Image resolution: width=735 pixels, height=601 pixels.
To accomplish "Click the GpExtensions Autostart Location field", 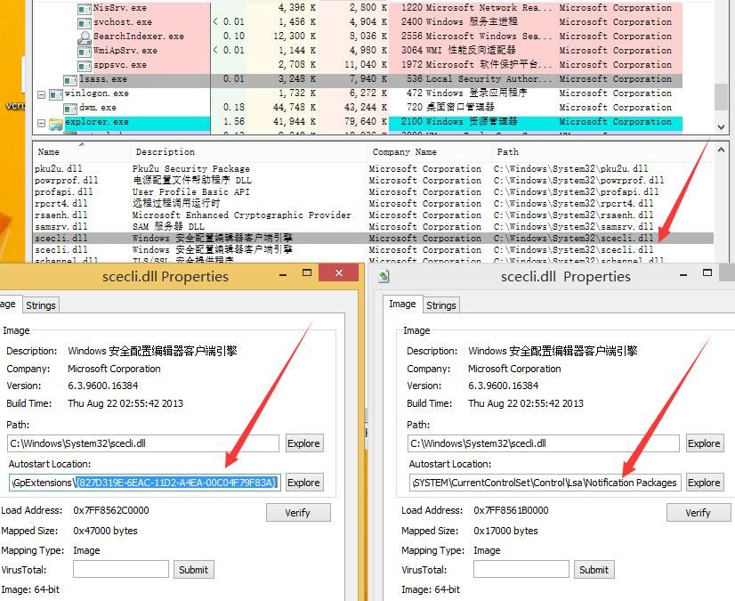I will pyautogui.click(x=144, y=483).
